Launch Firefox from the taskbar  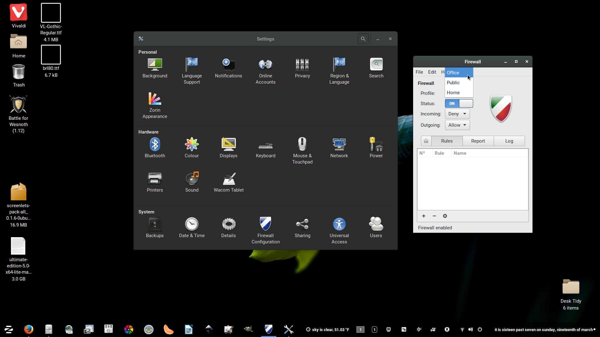[28, 329]
